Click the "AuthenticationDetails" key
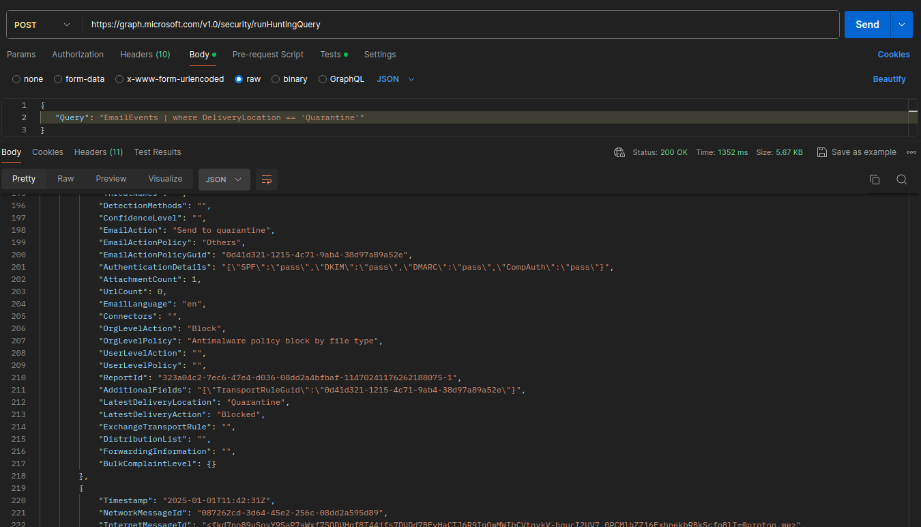 pyautogui.click(x=155, y=267)
